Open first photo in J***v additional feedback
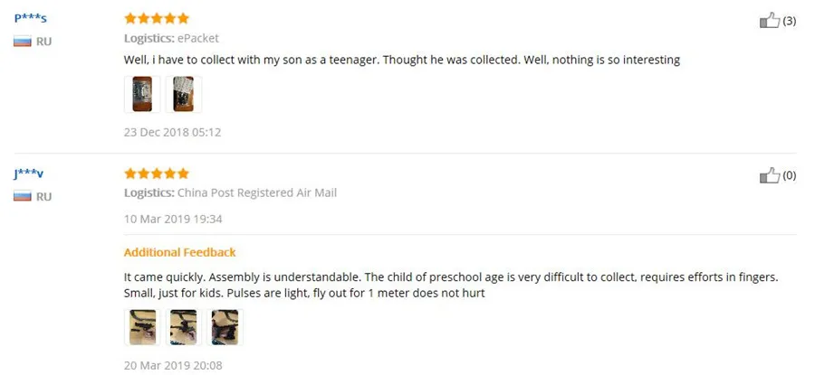This screenshot has width=815, height=375. click(142, 327)
